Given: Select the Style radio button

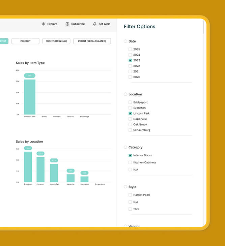Looking at the screenshot, I should click(x=125, y=187).
